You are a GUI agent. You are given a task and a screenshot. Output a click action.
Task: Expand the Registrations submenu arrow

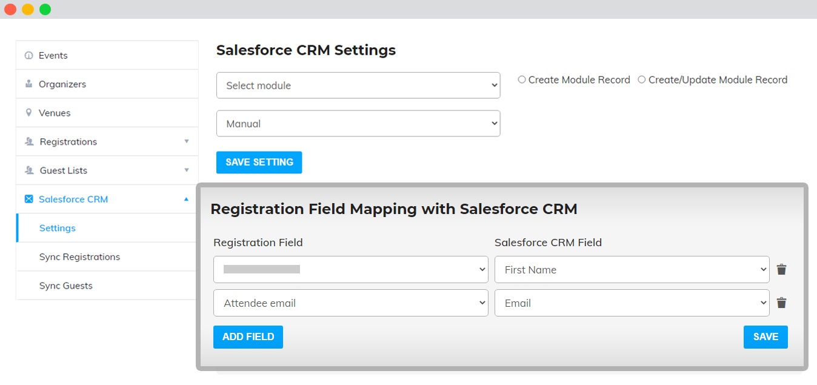[187, 141]
